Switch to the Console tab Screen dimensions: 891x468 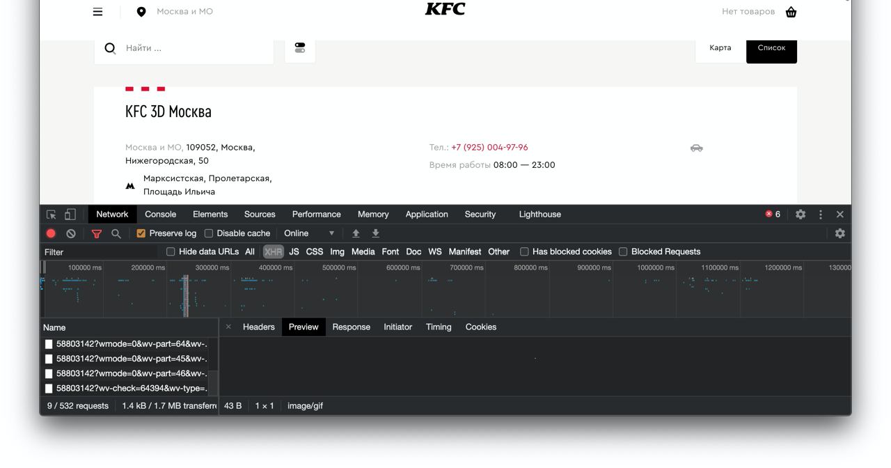160,214
